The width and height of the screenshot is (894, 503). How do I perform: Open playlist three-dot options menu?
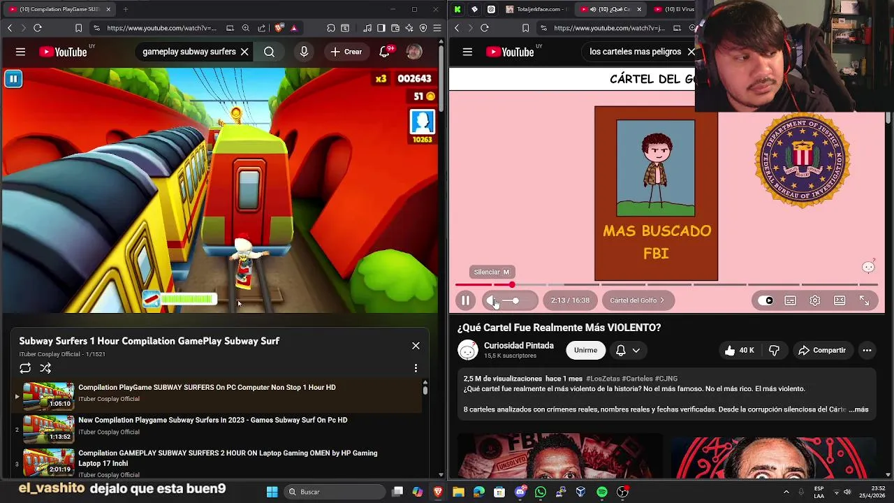[416, 368]
